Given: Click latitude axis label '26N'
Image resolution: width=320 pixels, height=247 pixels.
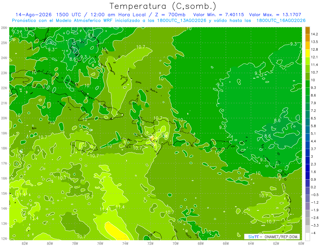Looking at the screenshot, I should (x=4, y=28).
